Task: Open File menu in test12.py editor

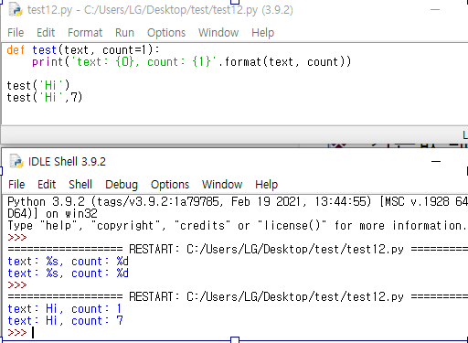Action: (16, 33)
